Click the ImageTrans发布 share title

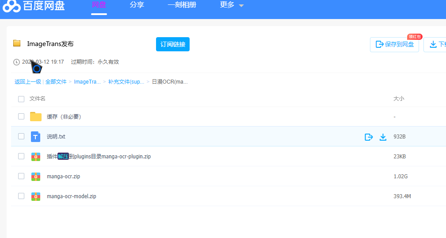[x=50, y=44]
